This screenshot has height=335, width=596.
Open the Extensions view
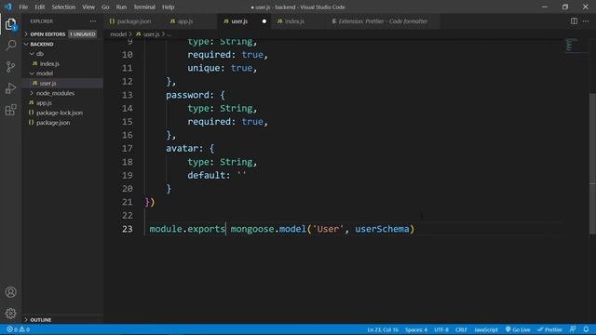pyautogui.click(x=10, y=110)
